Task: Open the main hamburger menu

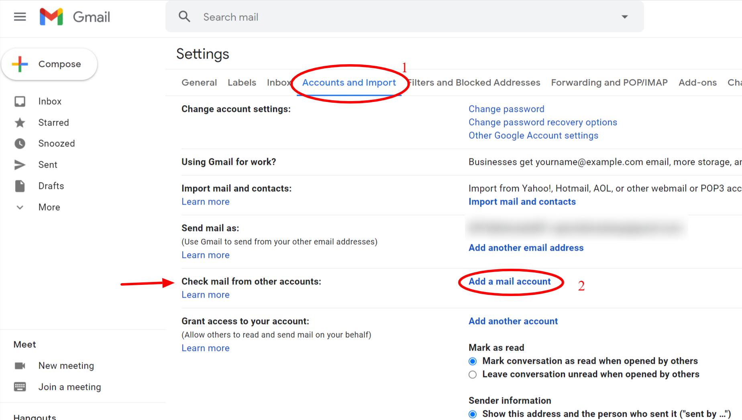Action: pyautogui.click(x=19, y=16)
